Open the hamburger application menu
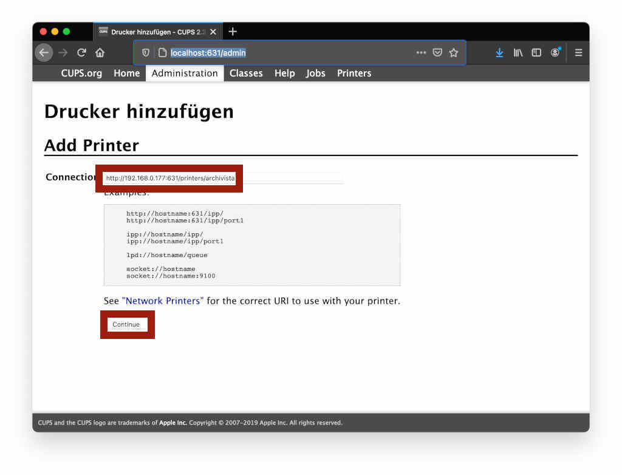This screenshot has height=475, width=622. coord(578,52)
